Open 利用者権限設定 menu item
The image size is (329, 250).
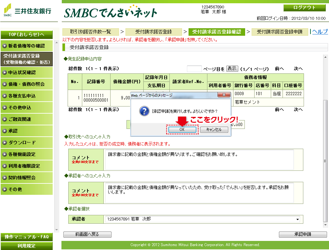27,166
